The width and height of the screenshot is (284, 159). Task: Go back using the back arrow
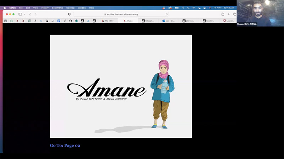click(30, 14)
